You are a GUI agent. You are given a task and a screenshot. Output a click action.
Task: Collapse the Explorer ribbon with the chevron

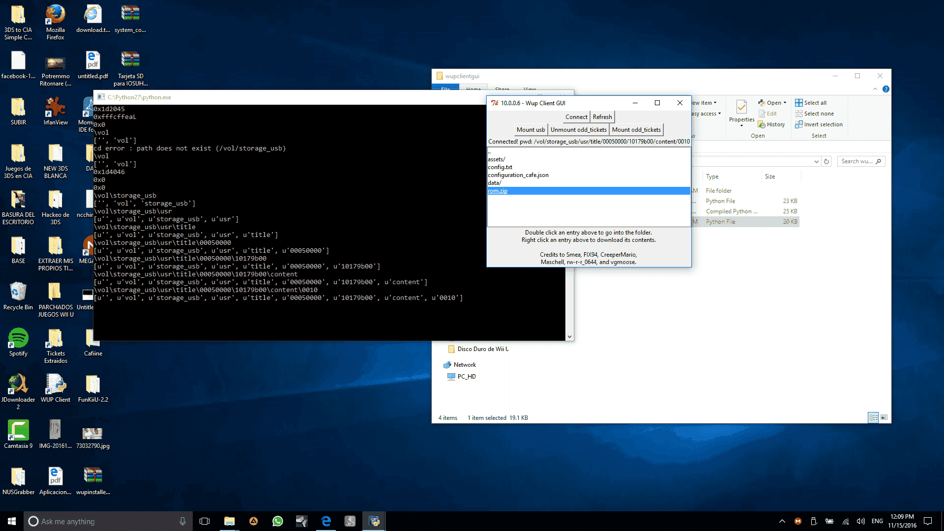pos(875,89)
